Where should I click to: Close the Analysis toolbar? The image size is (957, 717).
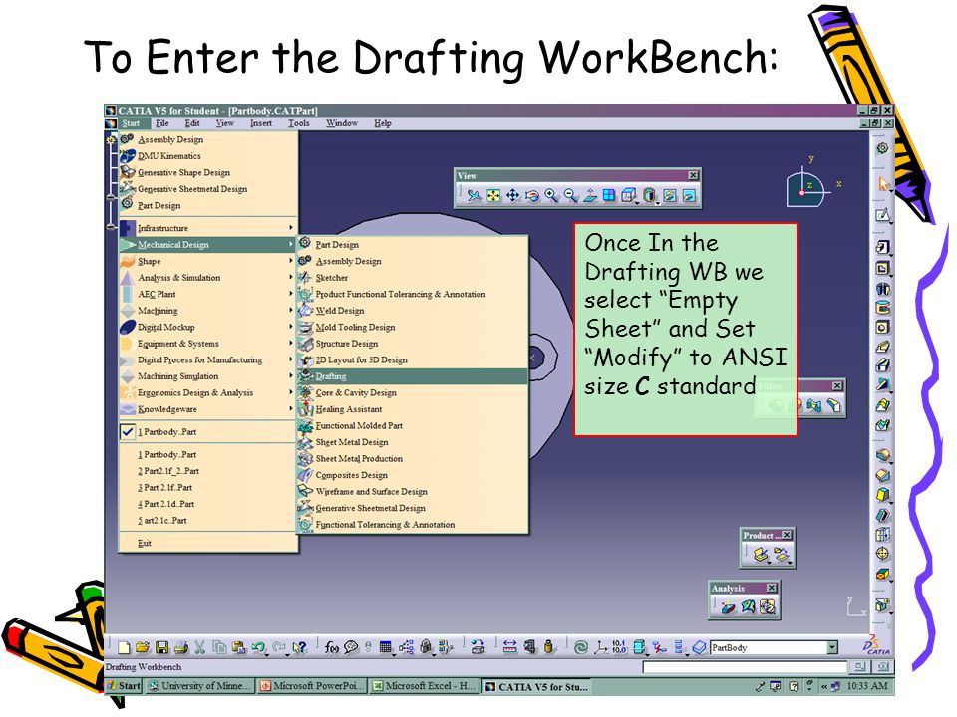click(x=772, y=588)
